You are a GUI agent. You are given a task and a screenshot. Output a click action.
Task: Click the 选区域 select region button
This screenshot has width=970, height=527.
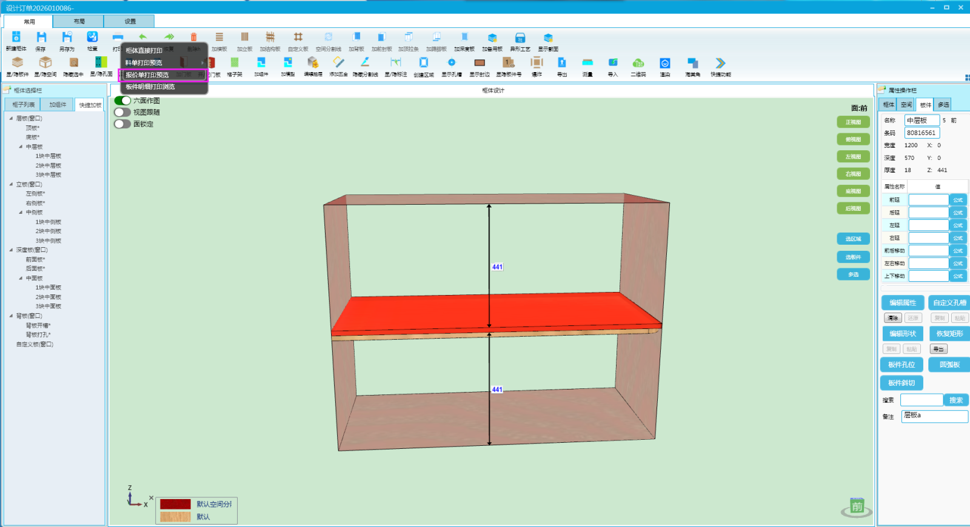tap(853, 239)
